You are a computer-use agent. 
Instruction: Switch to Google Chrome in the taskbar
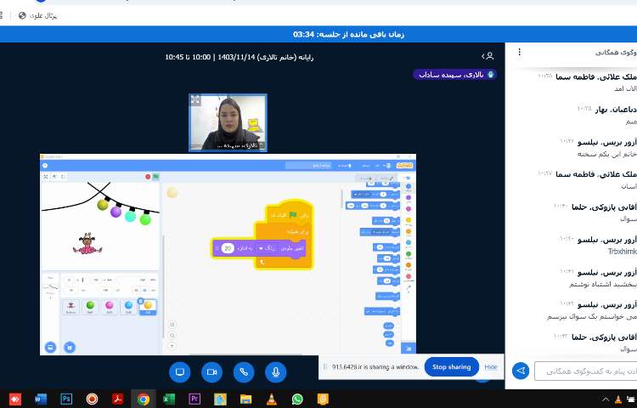tap(144, 399)
